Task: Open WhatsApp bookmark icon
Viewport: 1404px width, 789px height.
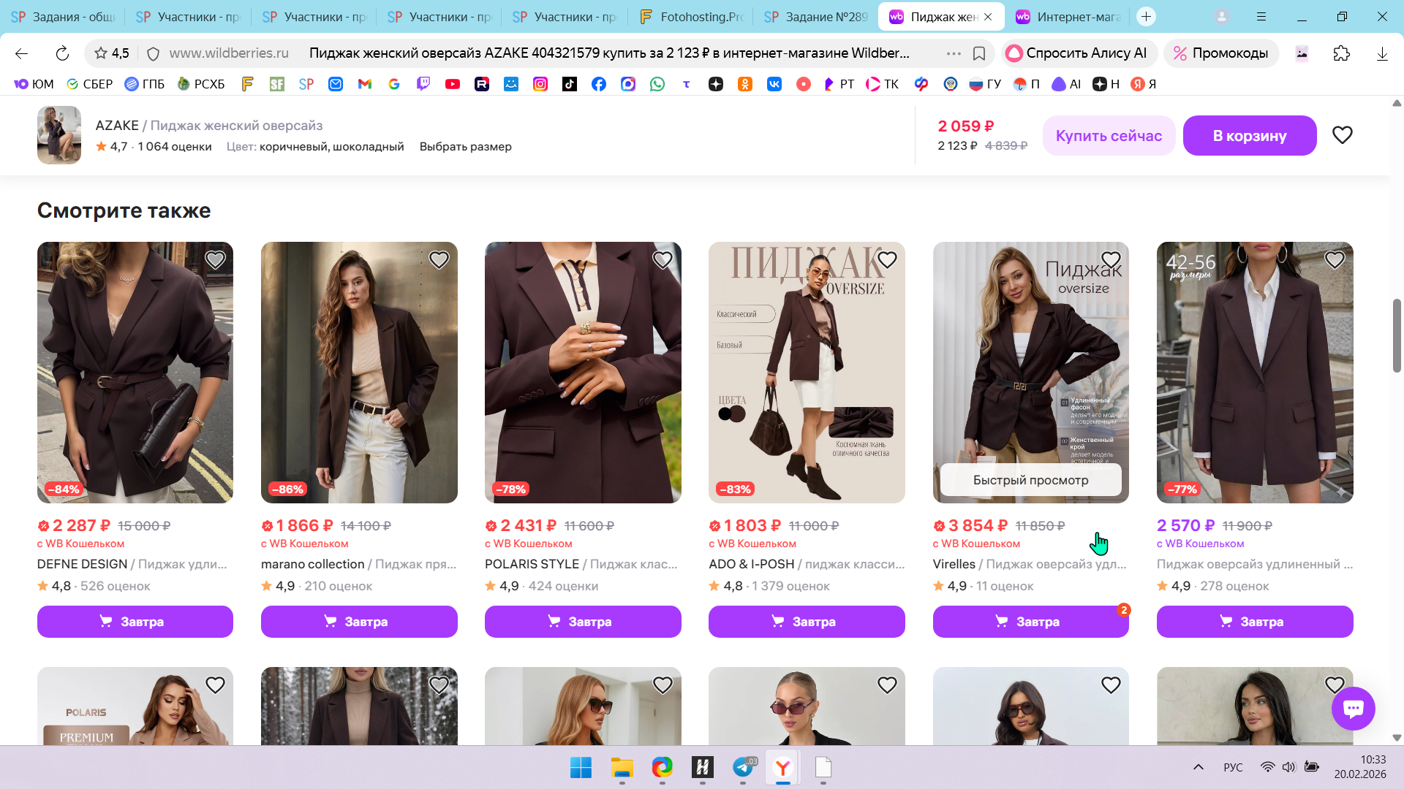Action: pos(657,84)
